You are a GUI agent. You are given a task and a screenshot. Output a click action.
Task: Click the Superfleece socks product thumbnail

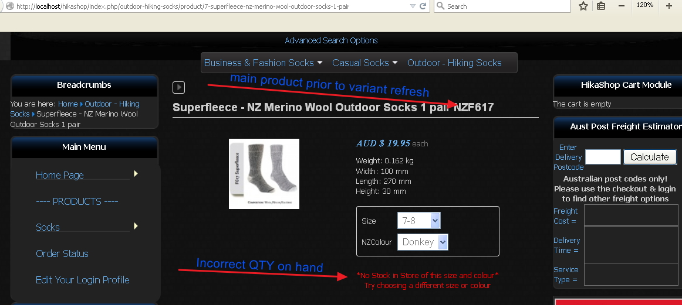pyautogui.click(x=264, y=173)
